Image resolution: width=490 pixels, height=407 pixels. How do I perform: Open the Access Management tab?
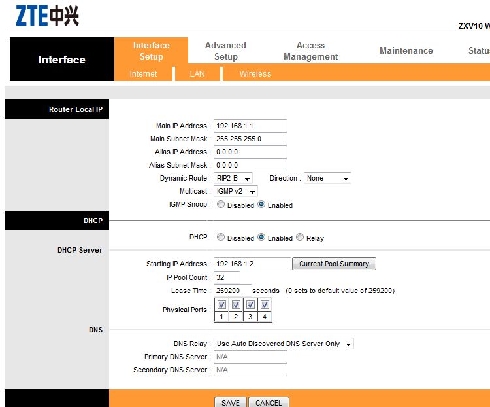(x=310, y=51)
